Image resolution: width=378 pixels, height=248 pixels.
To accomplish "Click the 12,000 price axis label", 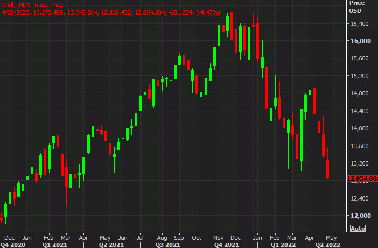I will (357, 216).
